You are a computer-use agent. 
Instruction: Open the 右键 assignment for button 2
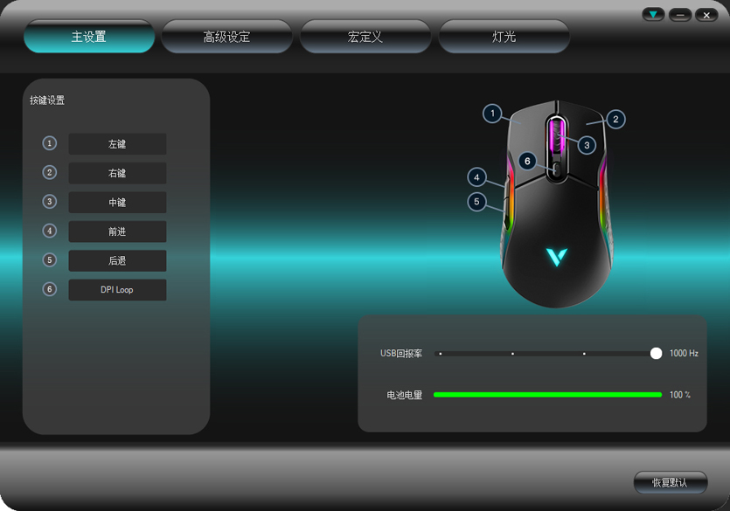tap(117, 173)
